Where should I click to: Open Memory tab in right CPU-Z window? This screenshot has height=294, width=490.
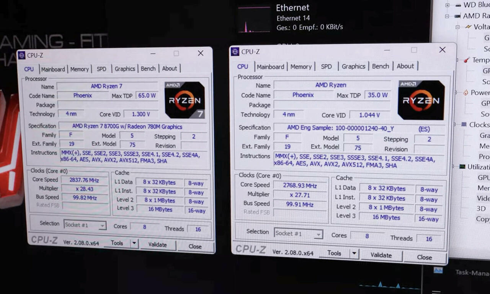click(x=301, y=66)
